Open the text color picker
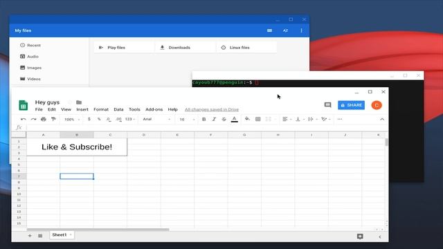This screenshot has width=443, height=249. pos(234,119)
